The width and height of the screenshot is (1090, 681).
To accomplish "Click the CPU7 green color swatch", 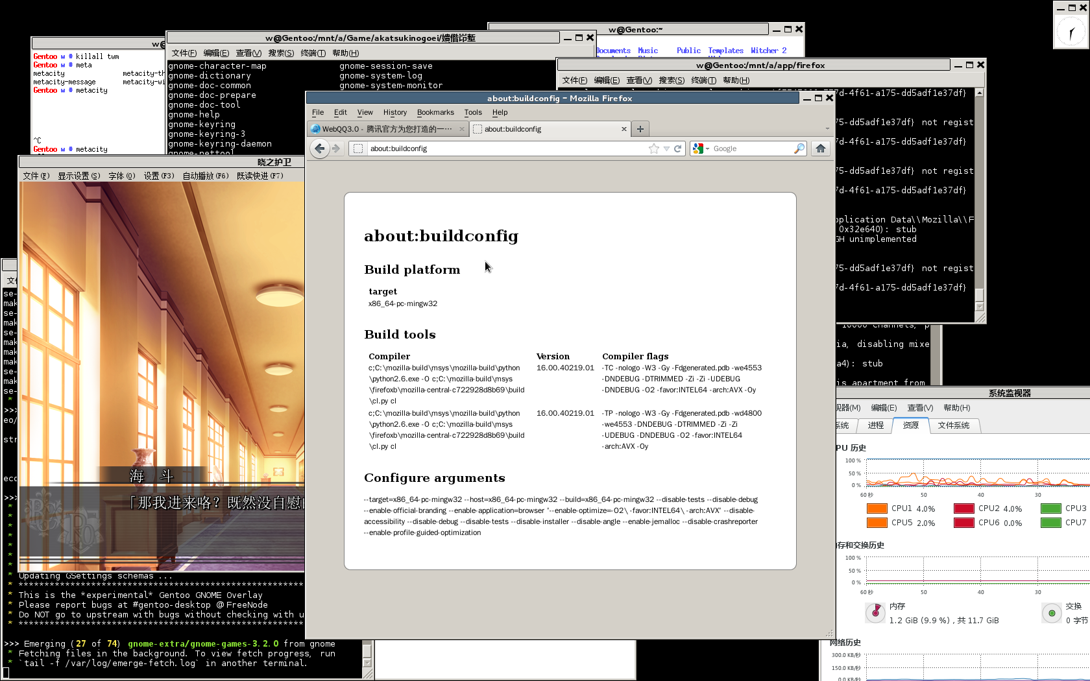I will tap(1051, 523).
